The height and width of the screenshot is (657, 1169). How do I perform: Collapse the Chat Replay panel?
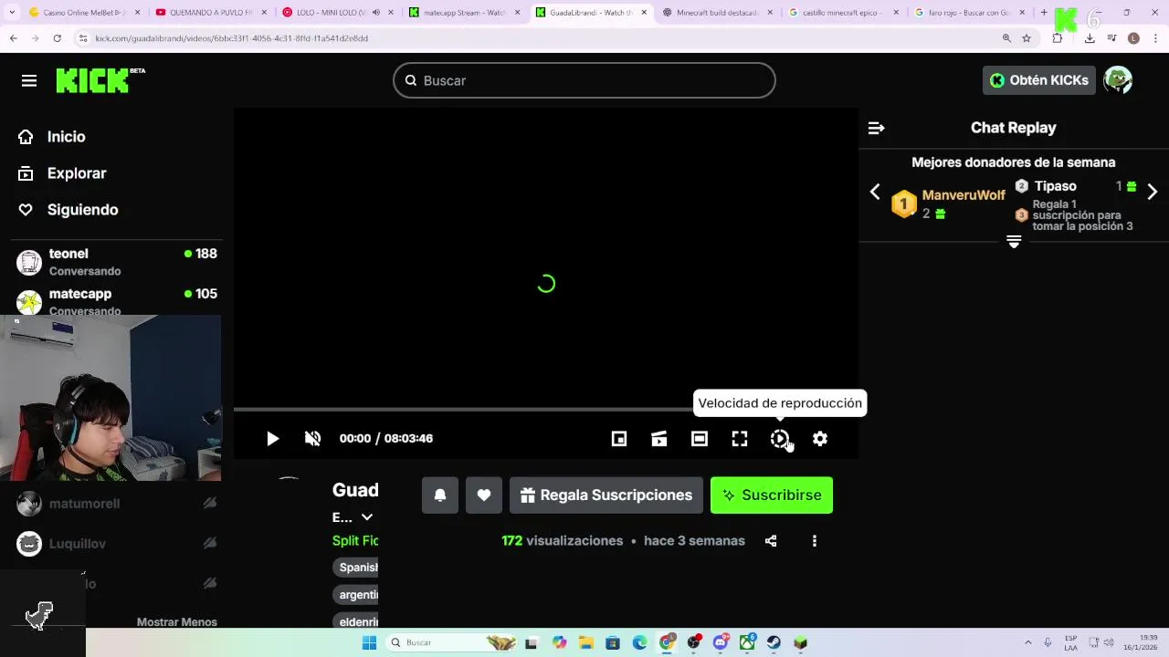[x=876, y=129]
